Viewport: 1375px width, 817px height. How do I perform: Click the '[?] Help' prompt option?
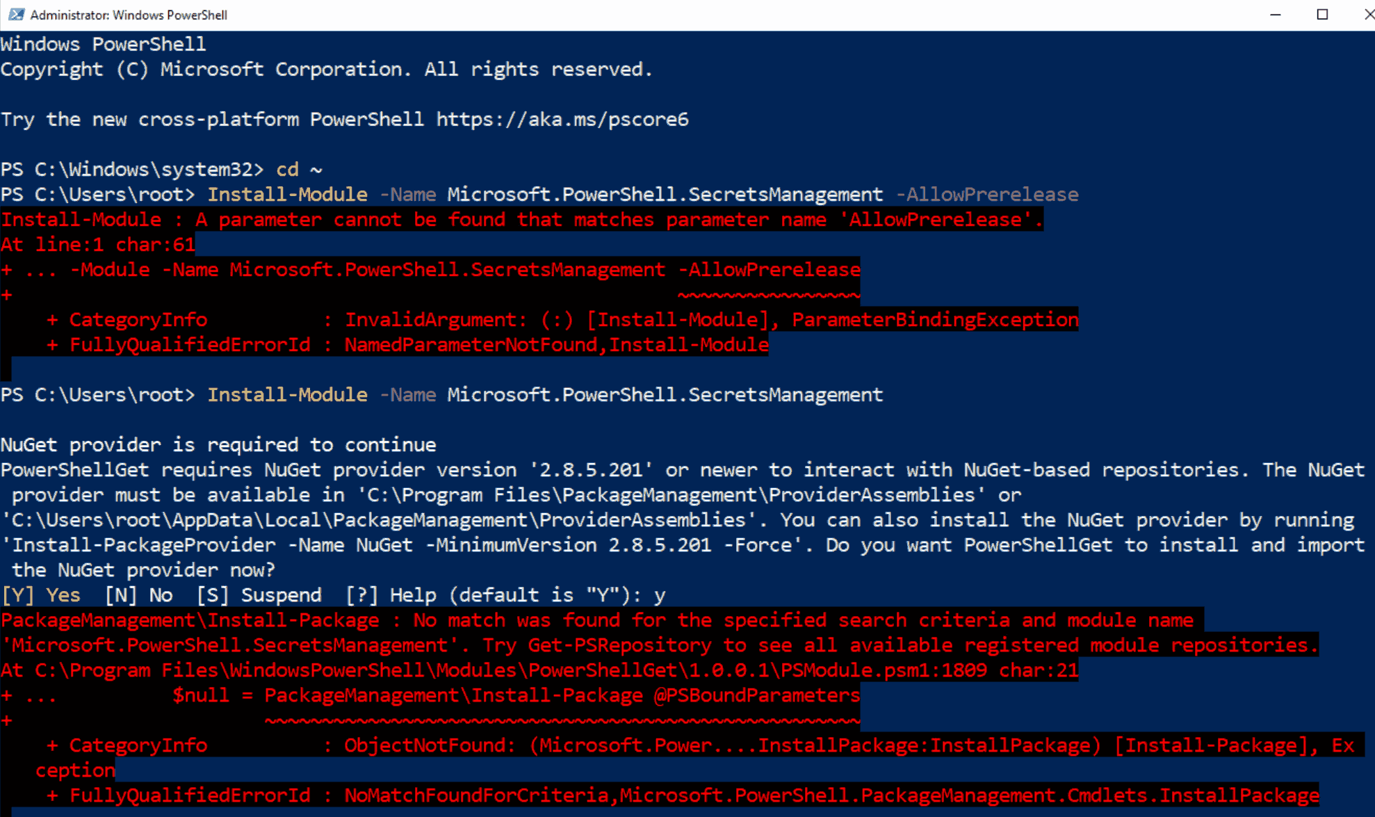[391, 595]
